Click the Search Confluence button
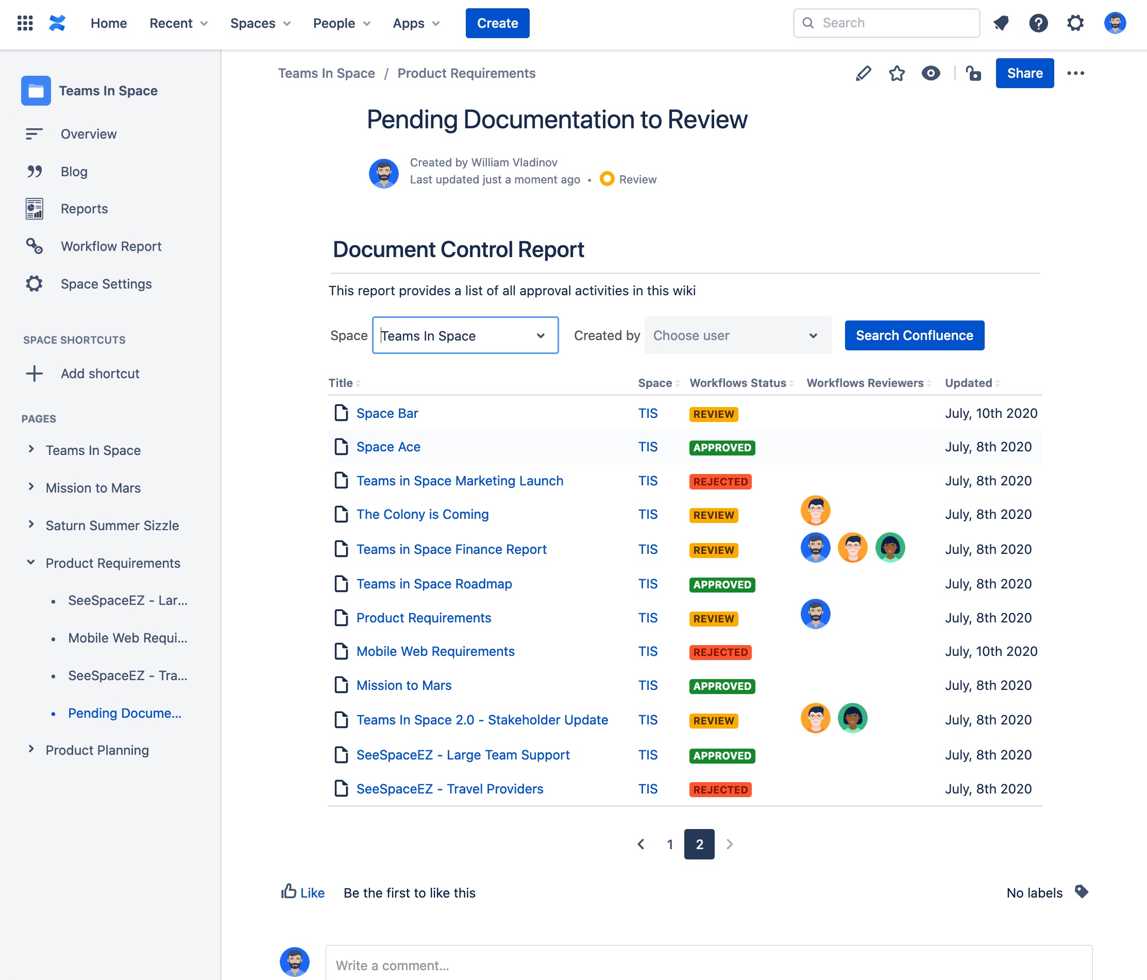Viewport: 1147px width, 980px height. (x=914, y=335)
